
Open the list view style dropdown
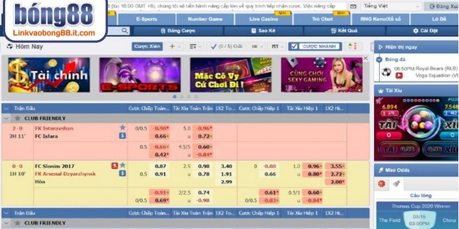(x=257, y=46)
